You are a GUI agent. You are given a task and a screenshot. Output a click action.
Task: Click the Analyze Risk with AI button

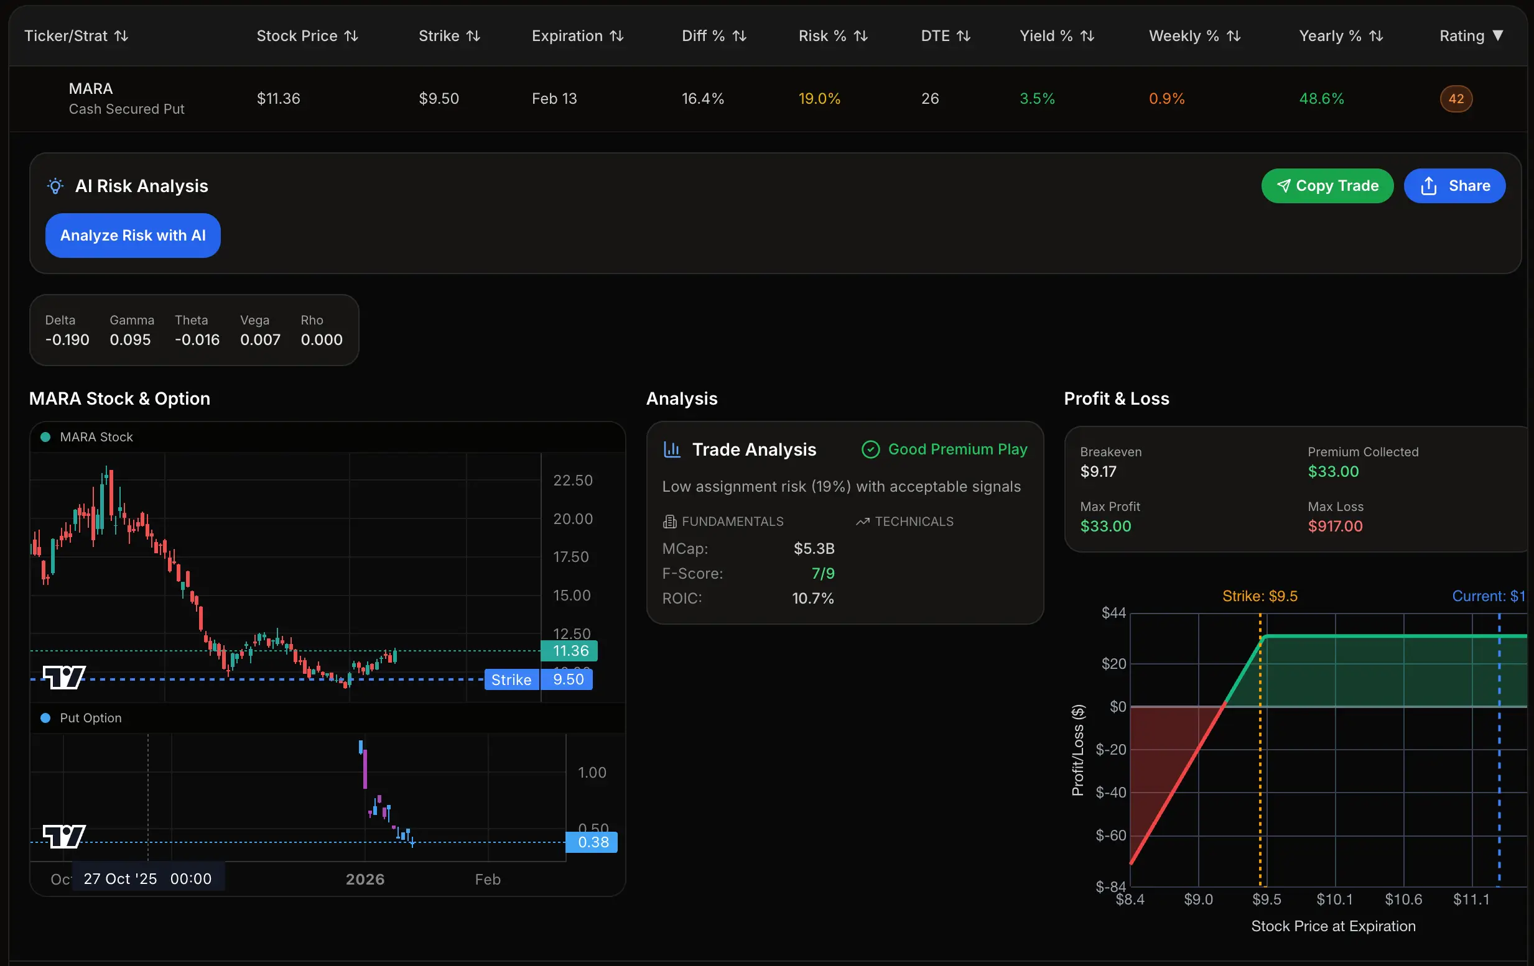(132, 236)
